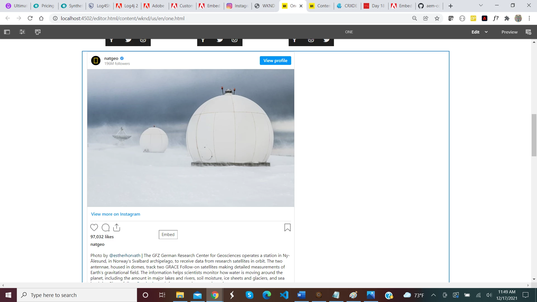Open annotations icon in editor toolbar
The height and width of the screenshot is (302, 537).
[x=528, y=32]
